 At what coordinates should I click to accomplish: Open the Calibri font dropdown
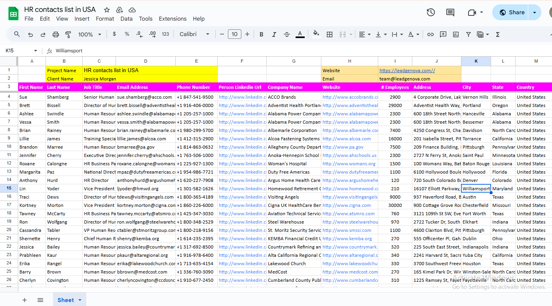pyautogui.click(x=194, y=34)
